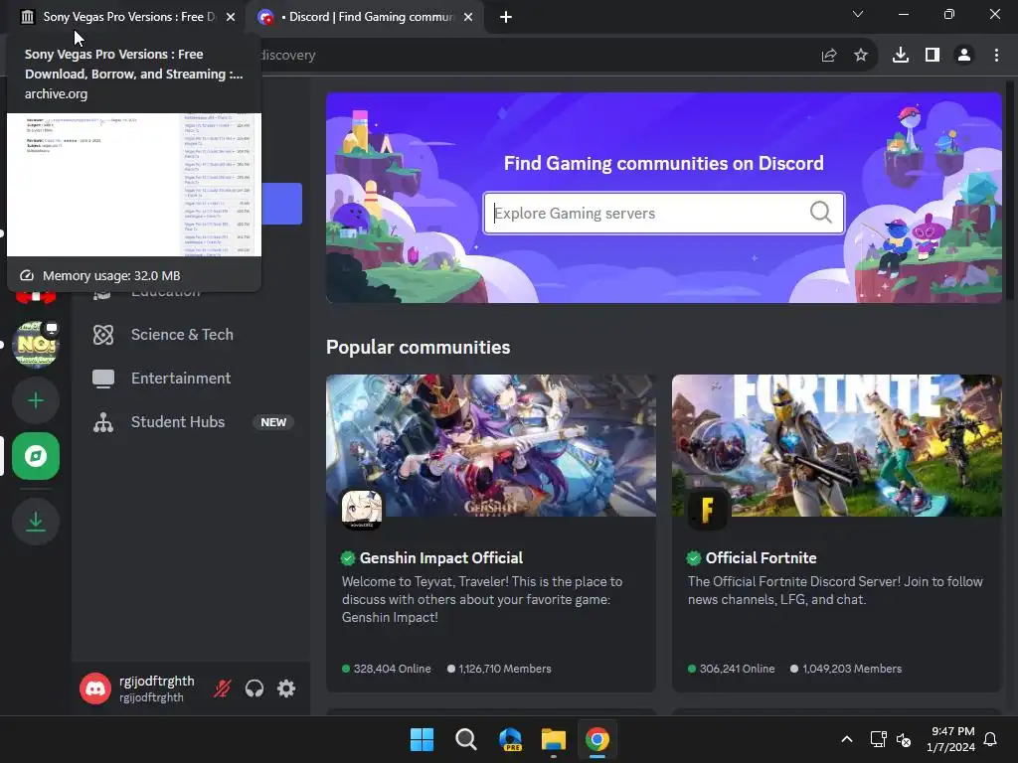Expand Chrome tab search chevron
This screenshot has height=763, width=1018.
coord(858,14)
